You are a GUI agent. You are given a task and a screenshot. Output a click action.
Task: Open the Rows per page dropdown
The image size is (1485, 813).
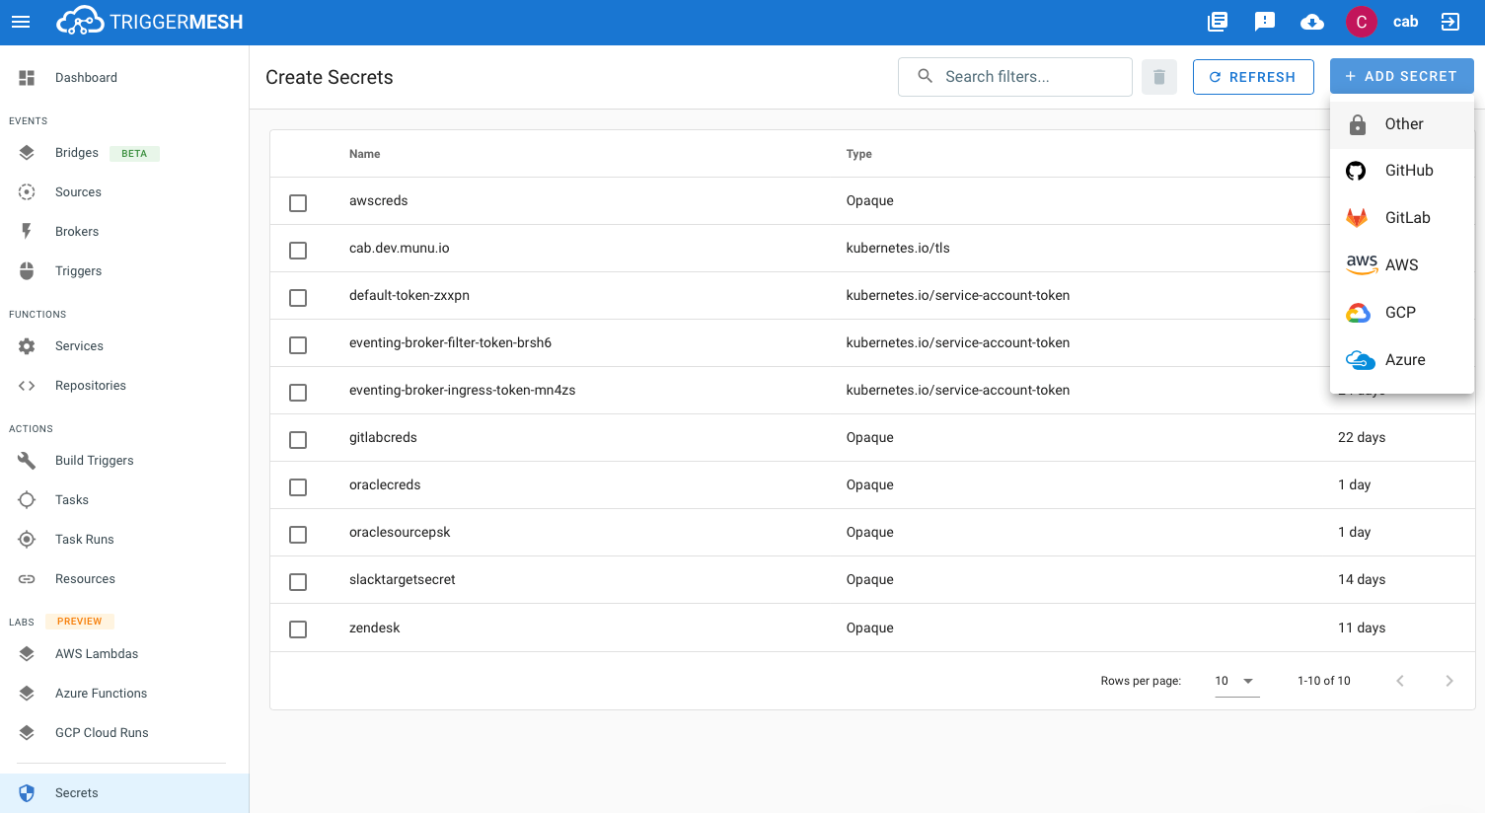tap(1236, 680)
